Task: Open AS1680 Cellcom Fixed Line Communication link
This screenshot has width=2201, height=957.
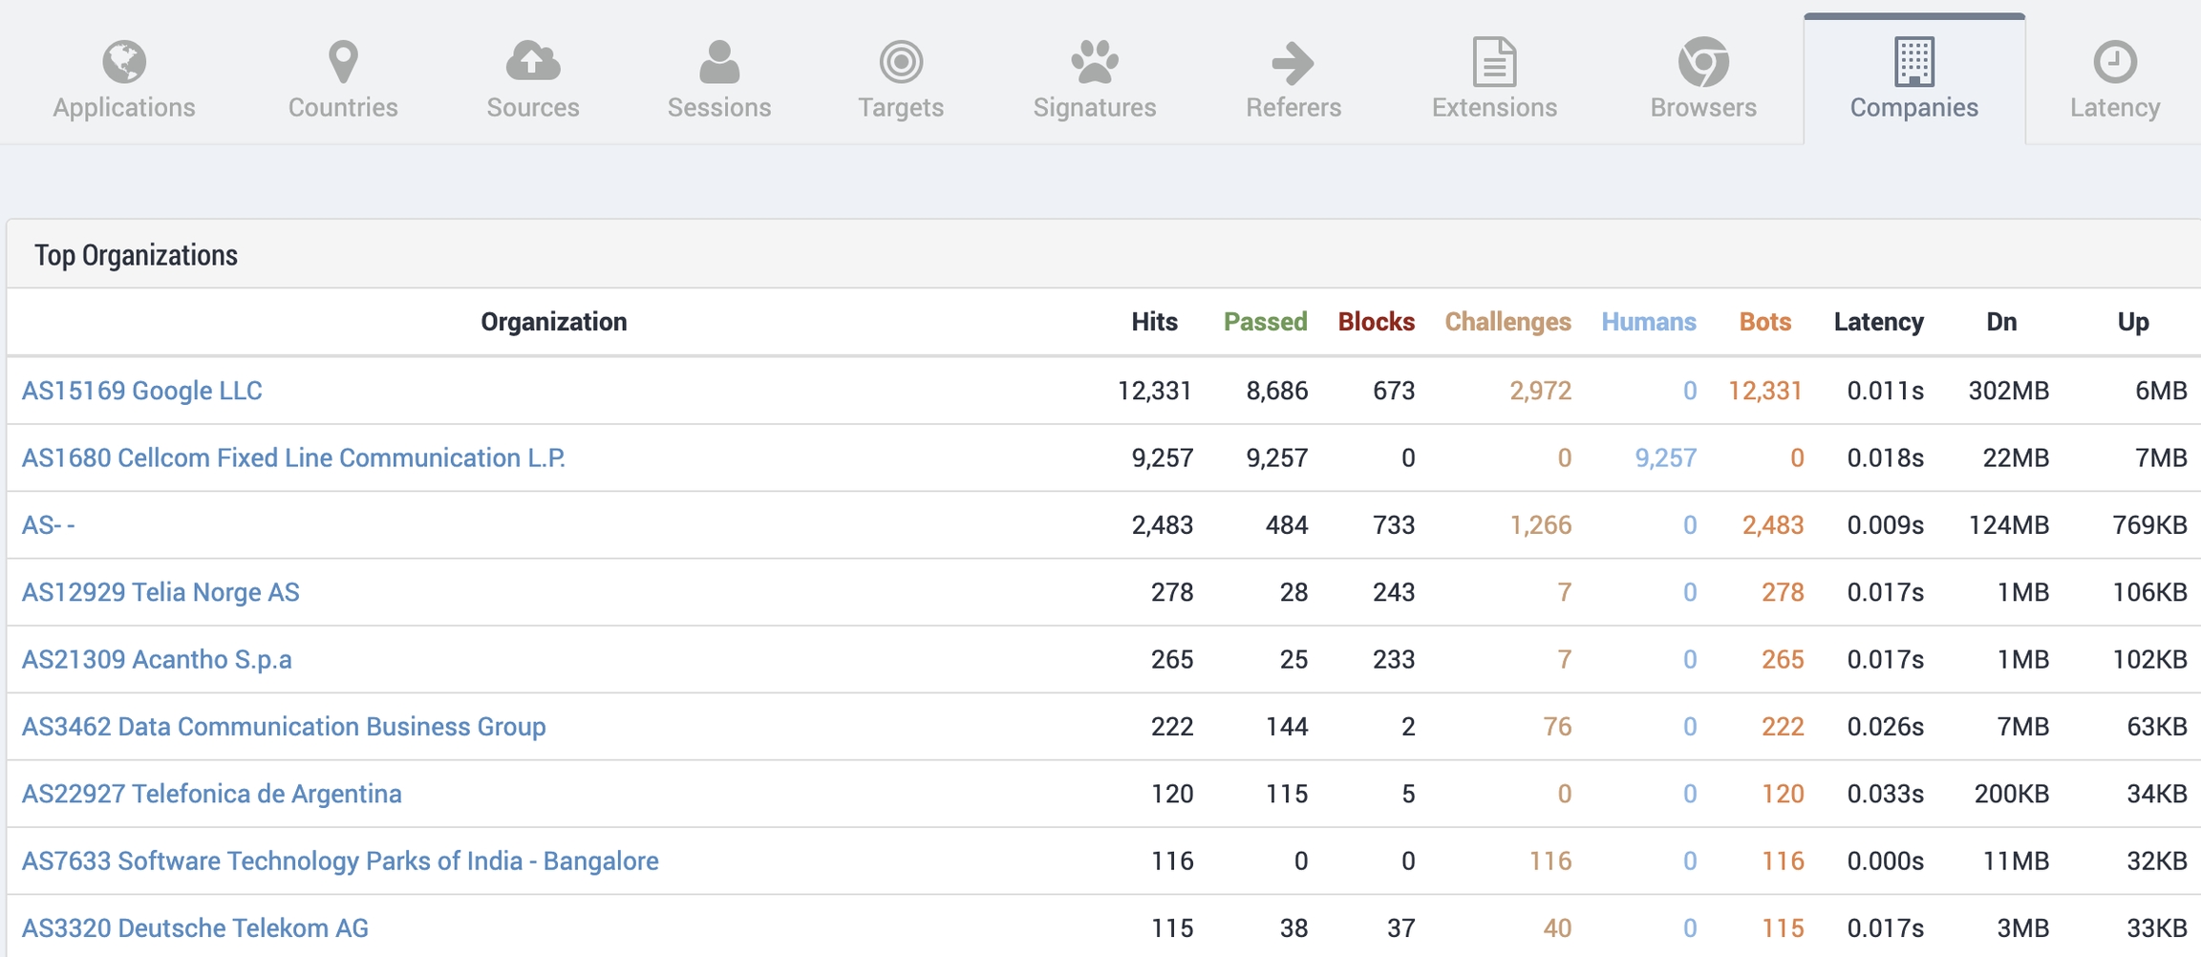Action: point(293,458)
